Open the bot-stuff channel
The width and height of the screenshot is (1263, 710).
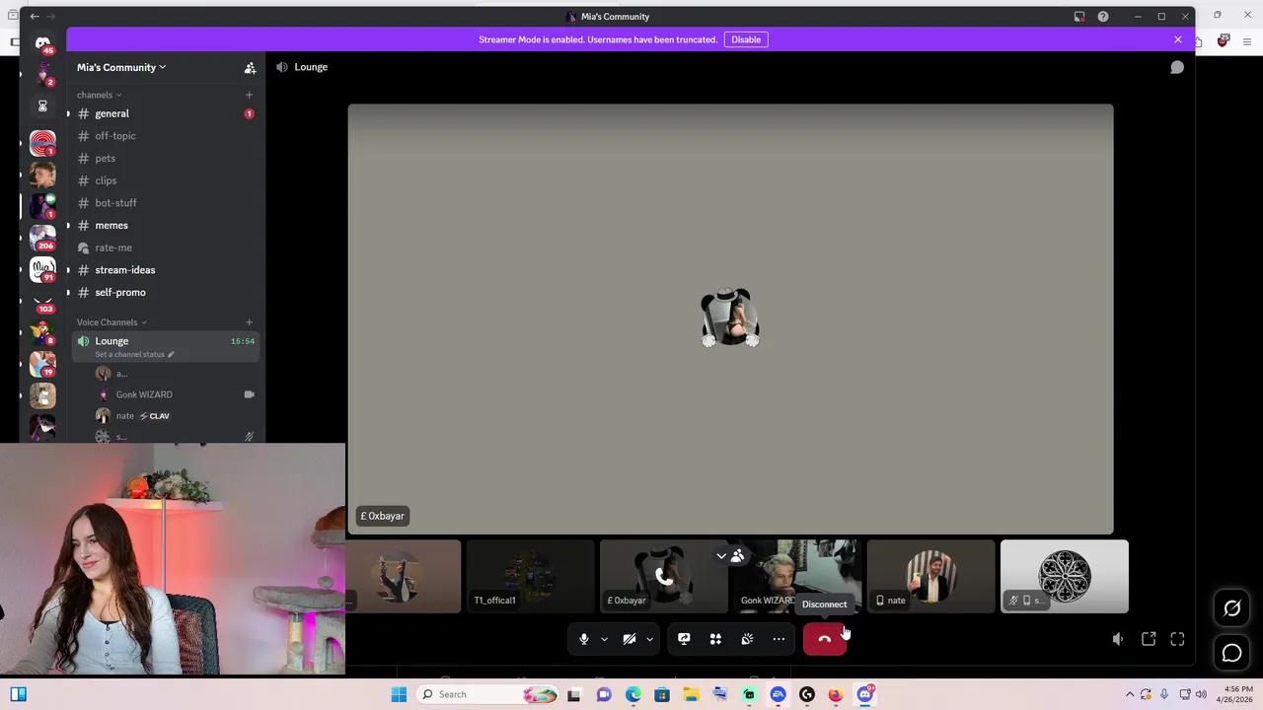click(x=164, y=203)
